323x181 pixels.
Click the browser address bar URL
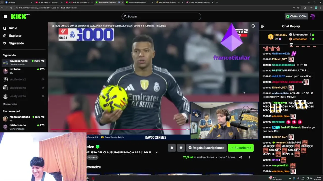tap(48, 8)
